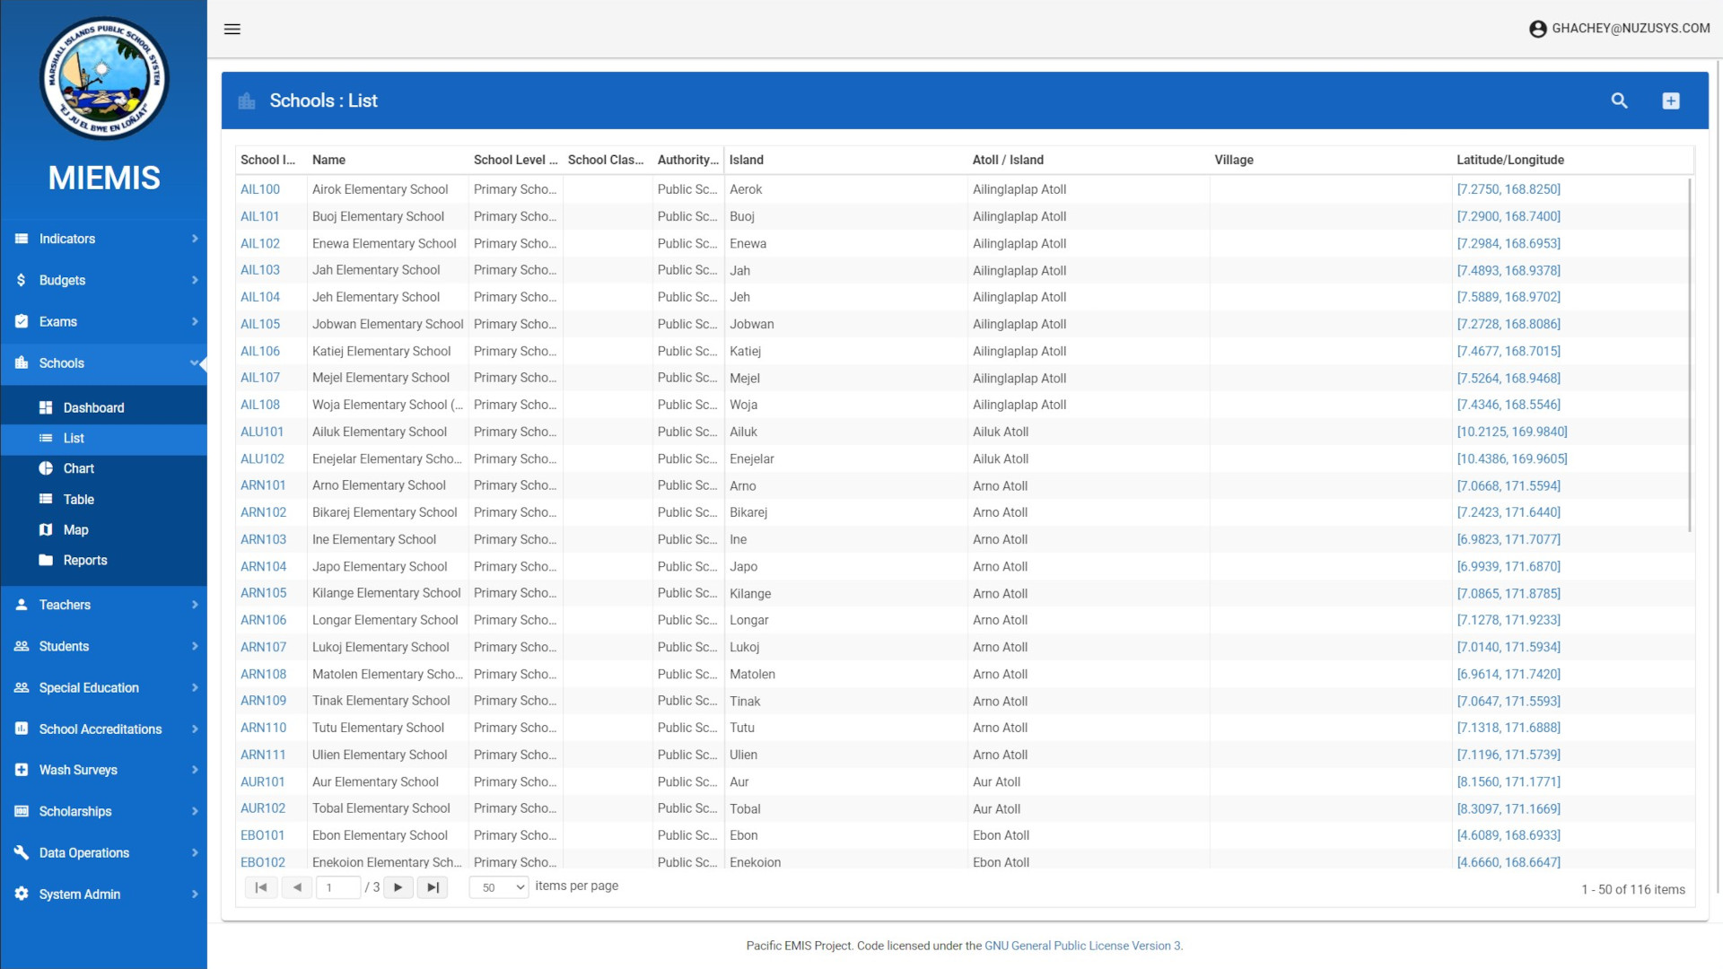Open the Chart submenu item
1723x969 pixels.
103,468
